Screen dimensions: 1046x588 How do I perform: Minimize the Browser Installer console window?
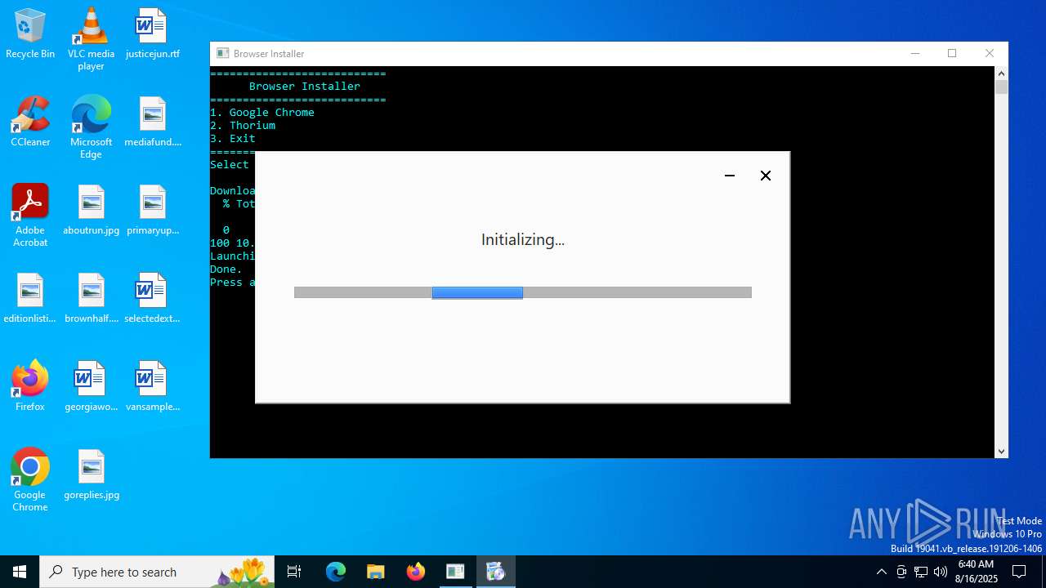coord(915,53)
